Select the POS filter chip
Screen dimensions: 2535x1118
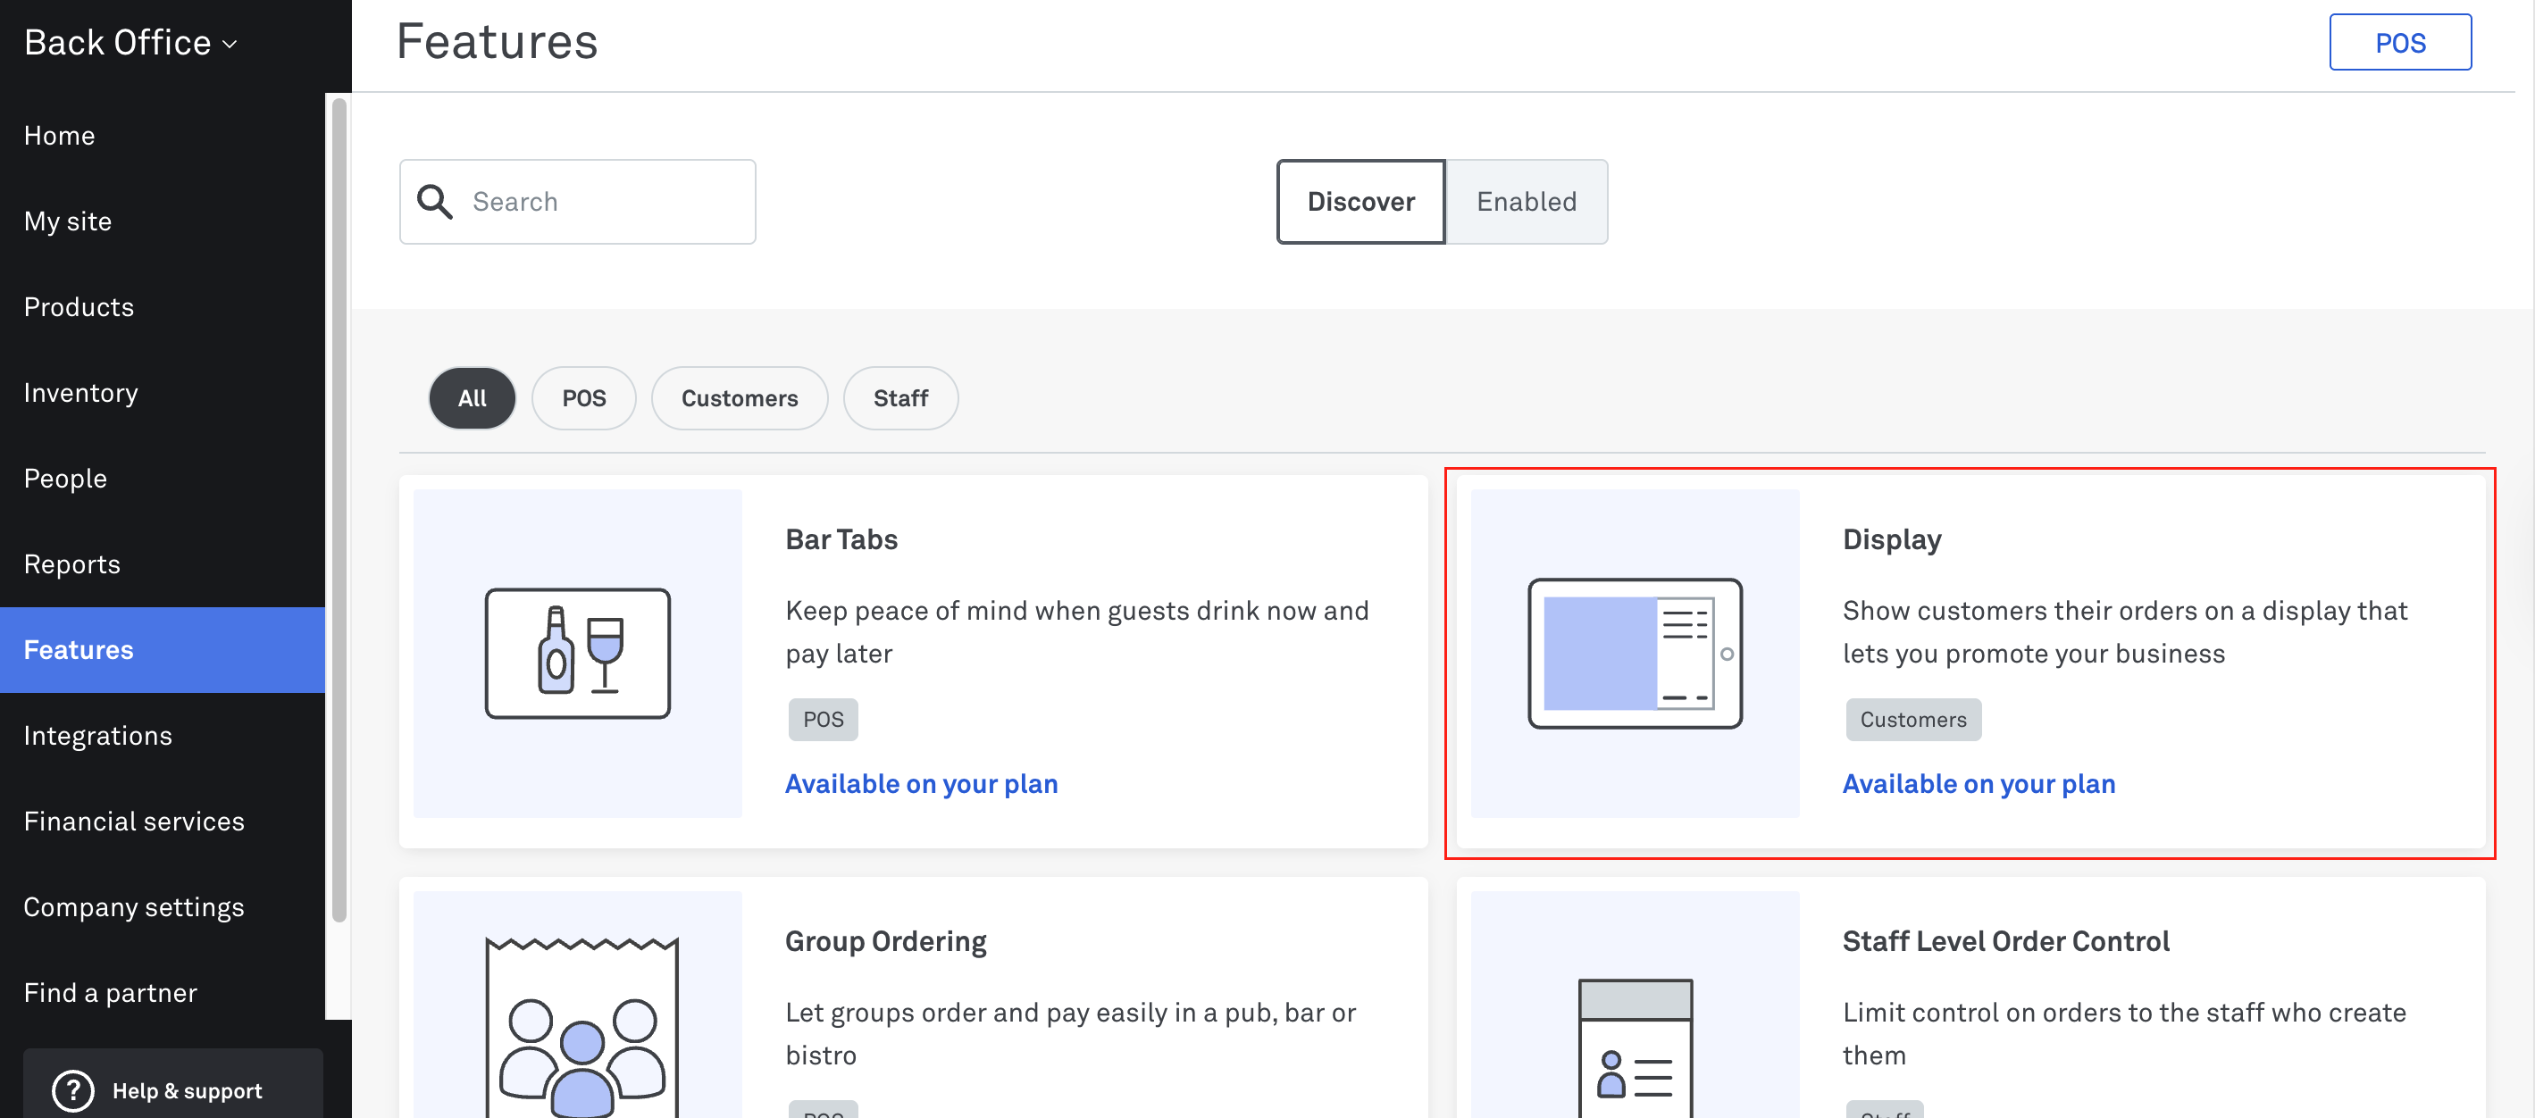[583, 398]
